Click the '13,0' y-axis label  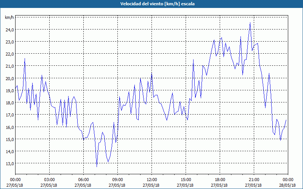tap(10, 164)
